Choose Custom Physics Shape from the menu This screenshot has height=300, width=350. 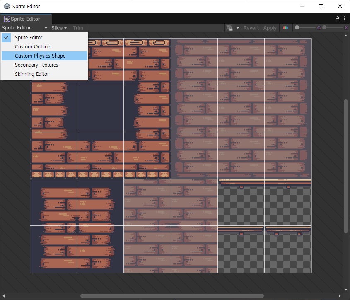(x=44, y=56)
